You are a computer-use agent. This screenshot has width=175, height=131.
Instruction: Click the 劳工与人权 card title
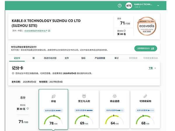pyautogui.click(x=84, y=101)
